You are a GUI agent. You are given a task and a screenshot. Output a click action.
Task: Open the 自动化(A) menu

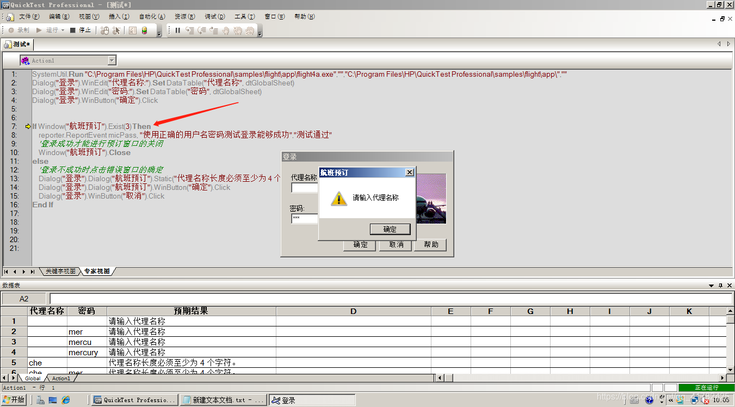coord(152,17)
